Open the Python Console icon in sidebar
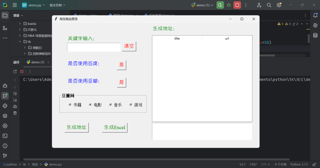Image resolution: width=320 pixels, height=168 pixels. pos(5,106)
